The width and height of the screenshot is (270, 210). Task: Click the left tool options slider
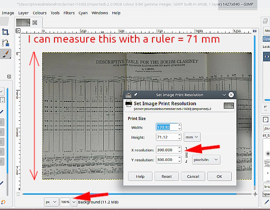click(x=7, y=142)
